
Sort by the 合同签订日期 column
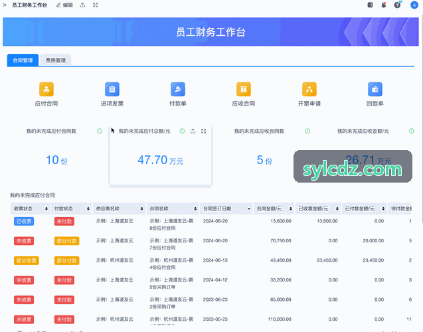[x=249, y=208]
